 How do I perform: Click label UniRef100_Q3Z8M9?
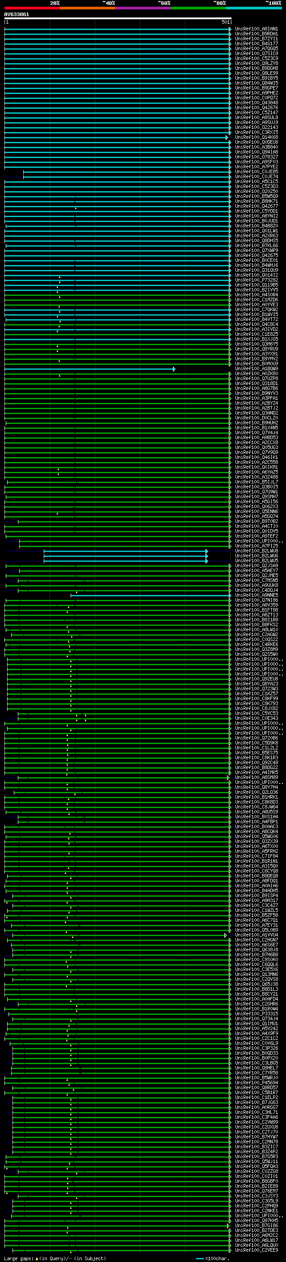[x=256, y=649]
